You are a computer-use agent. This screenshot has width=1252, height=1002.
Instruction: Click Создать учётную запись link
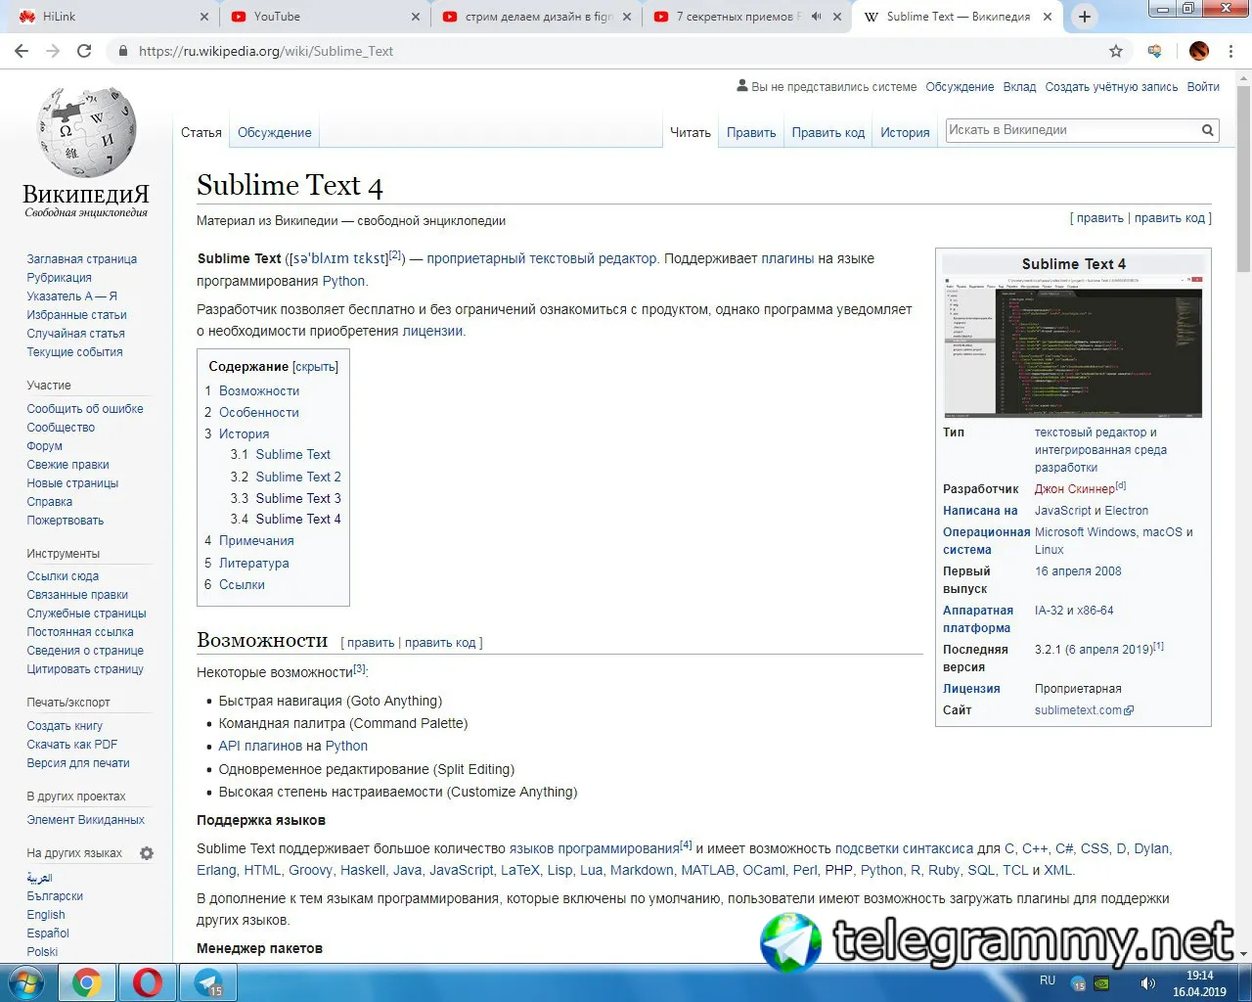(x=1111, y=87)
